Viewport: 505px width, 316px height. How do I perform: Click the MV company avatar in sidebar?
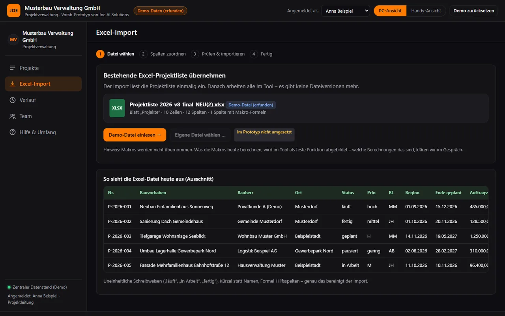click(x=13, y=39)
